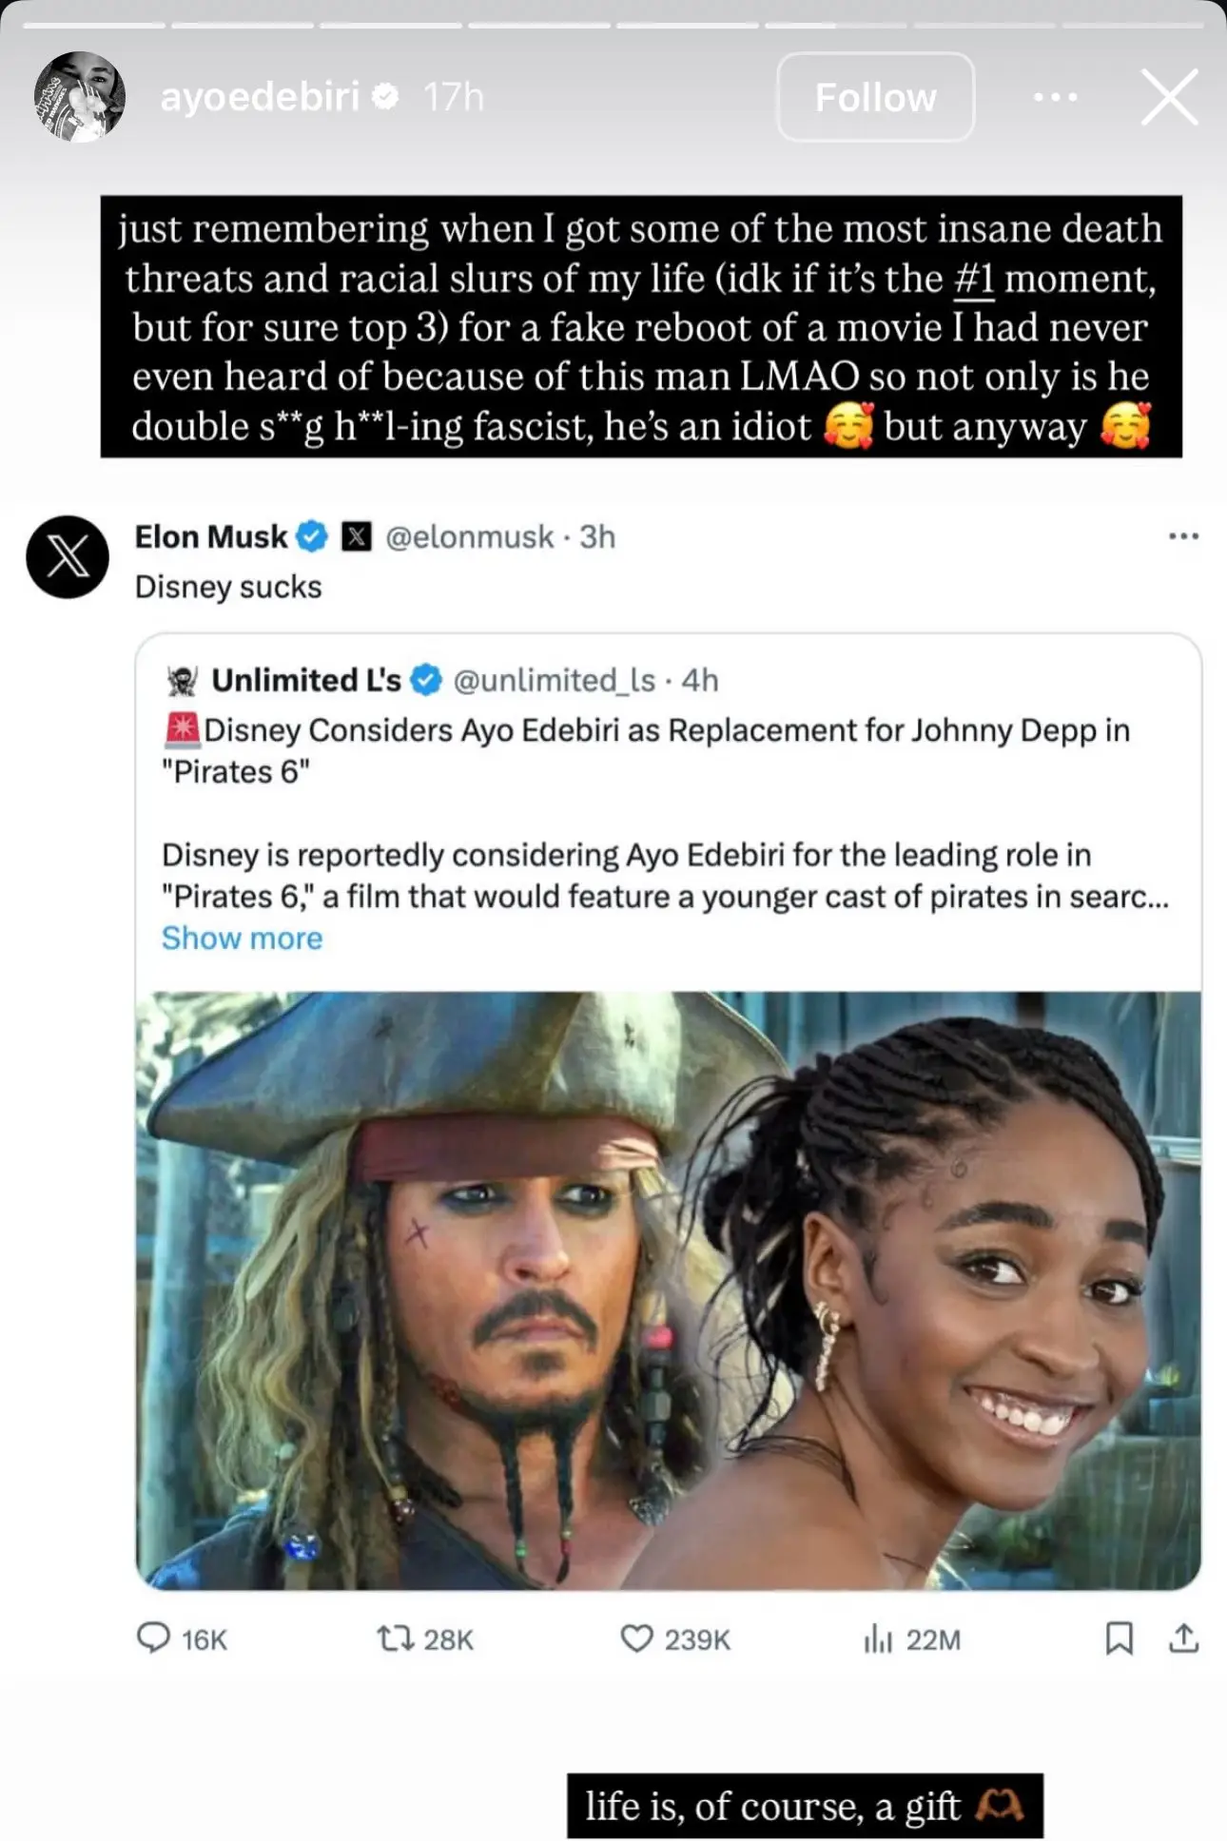The image size is (1227, 1841).
Task: Open the three-dot menu on Elon's tweet
Action: 1182,536
